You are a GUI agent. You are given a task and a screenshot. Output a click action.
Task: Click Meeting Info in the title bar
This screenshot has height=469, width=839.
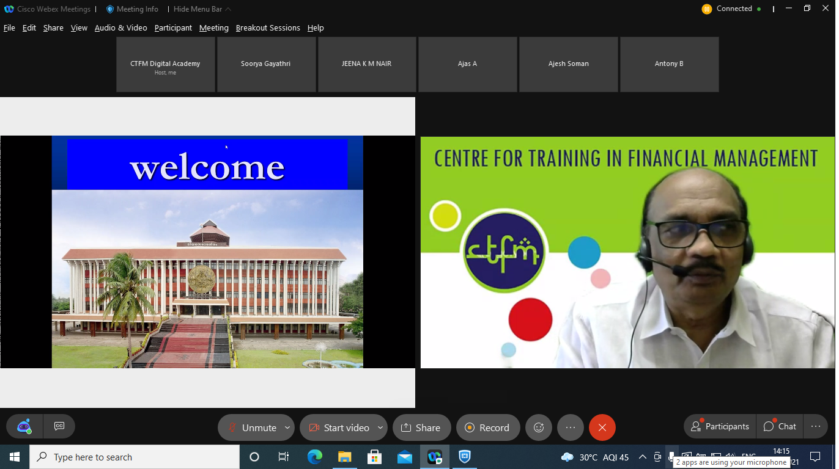point(132,9)
